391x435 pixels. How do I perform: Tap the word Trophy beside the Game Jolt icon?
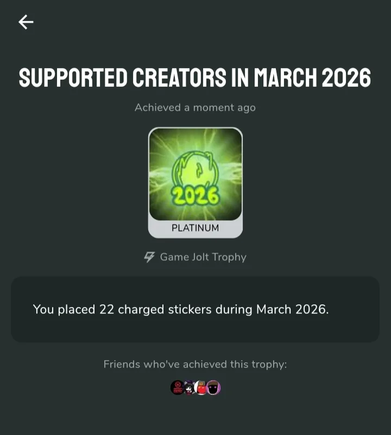coord(229,257)
